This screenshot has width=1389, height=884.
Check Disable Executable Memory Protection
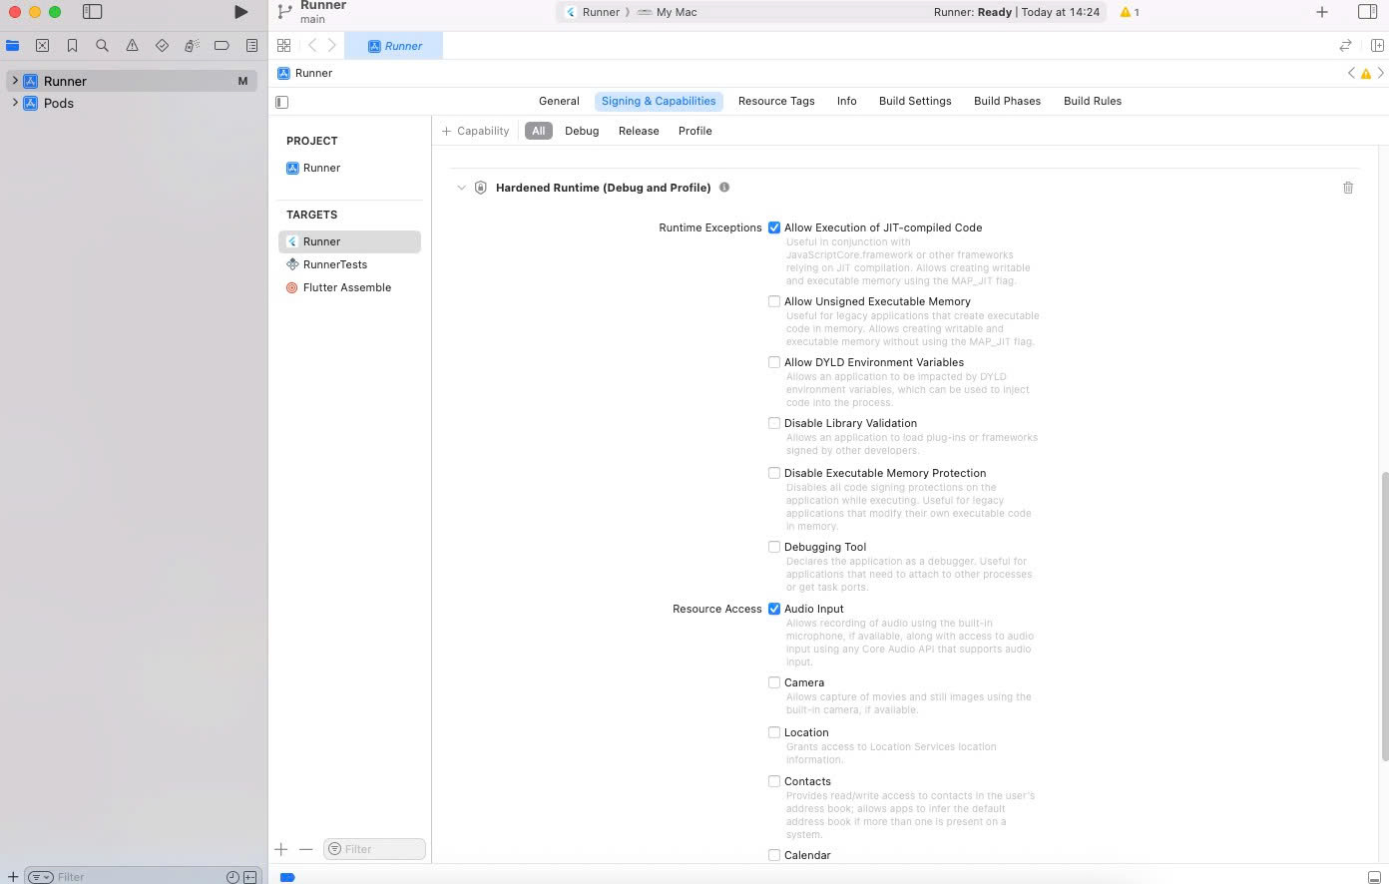tap(774, 473)
